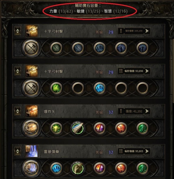Toggle the up arrow beside 爆炸矢
Viewport: 174px width, 179px height.
[x=18, y=111]
